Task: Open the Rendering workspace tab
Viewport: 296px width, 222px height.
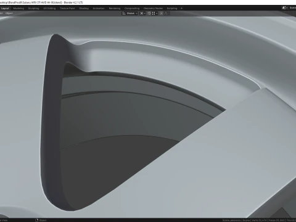Action: 115,9
